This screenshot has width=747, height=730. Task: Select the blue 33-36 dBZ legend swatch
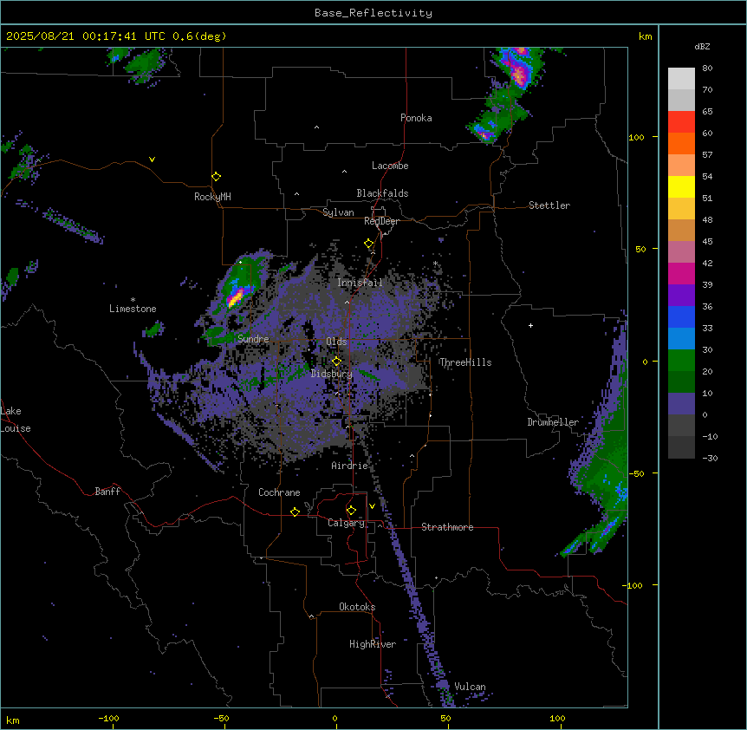point(681,316)
